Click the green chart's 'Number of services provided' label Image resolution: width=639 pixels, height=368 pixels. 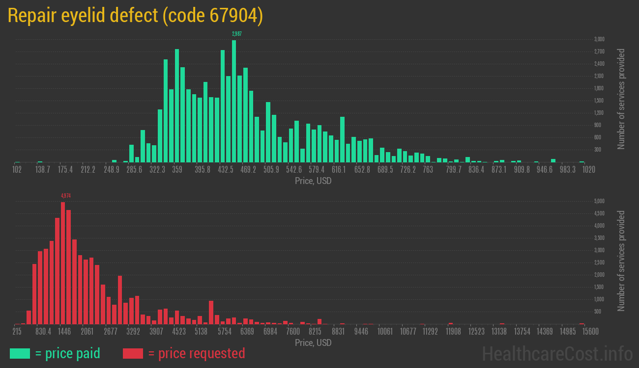coord(621,99)
